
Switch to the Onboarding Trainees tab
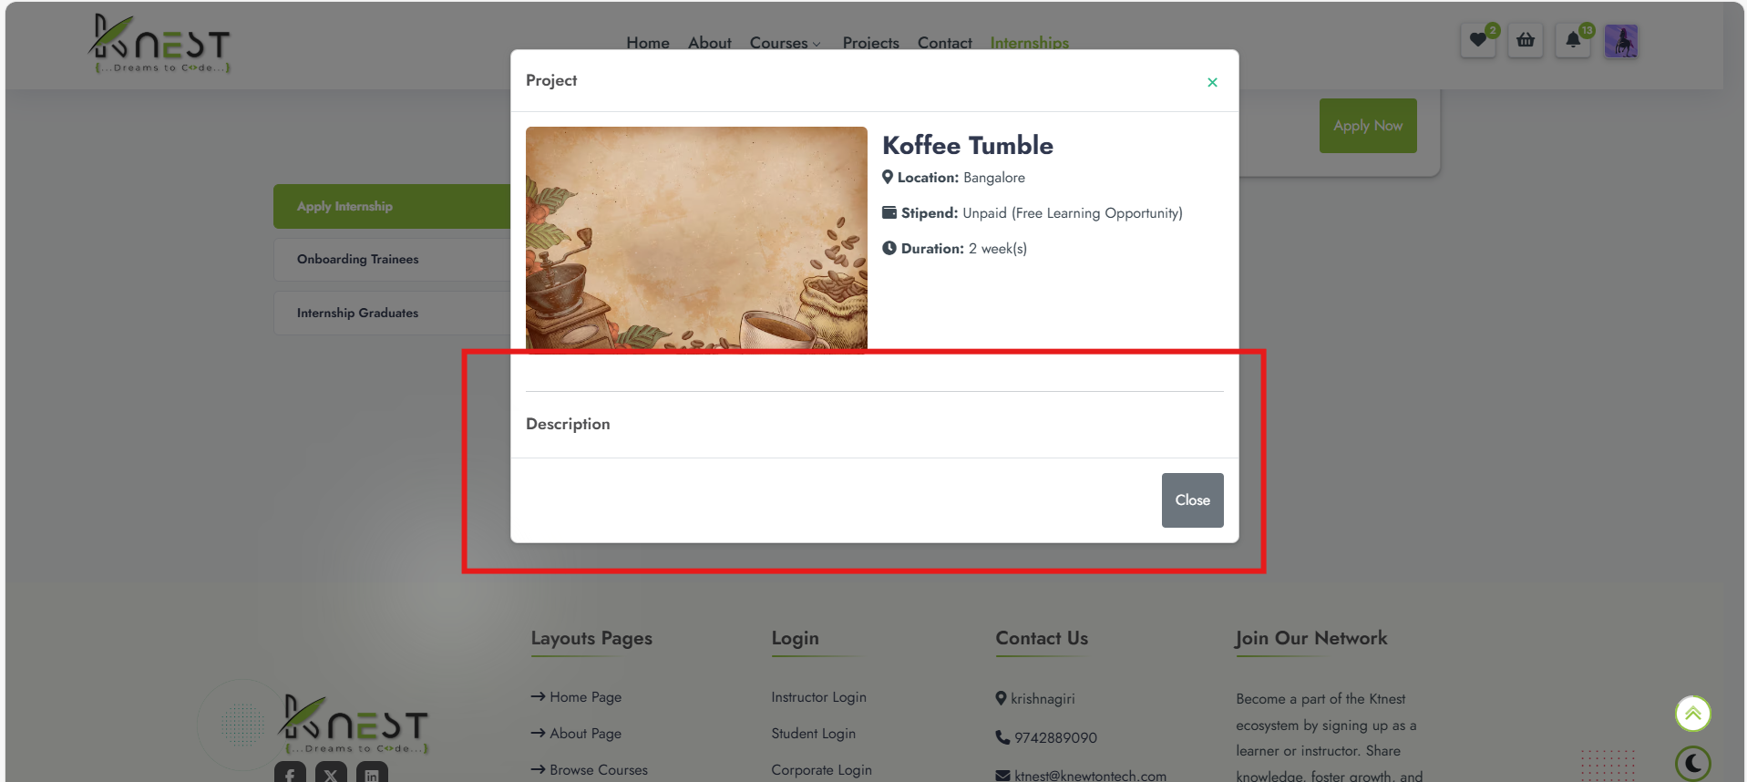click(392, 260)
